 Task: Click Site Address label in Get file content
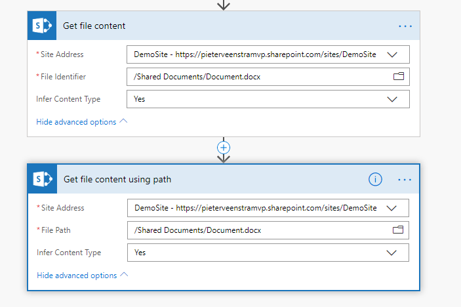click(62, 54)
